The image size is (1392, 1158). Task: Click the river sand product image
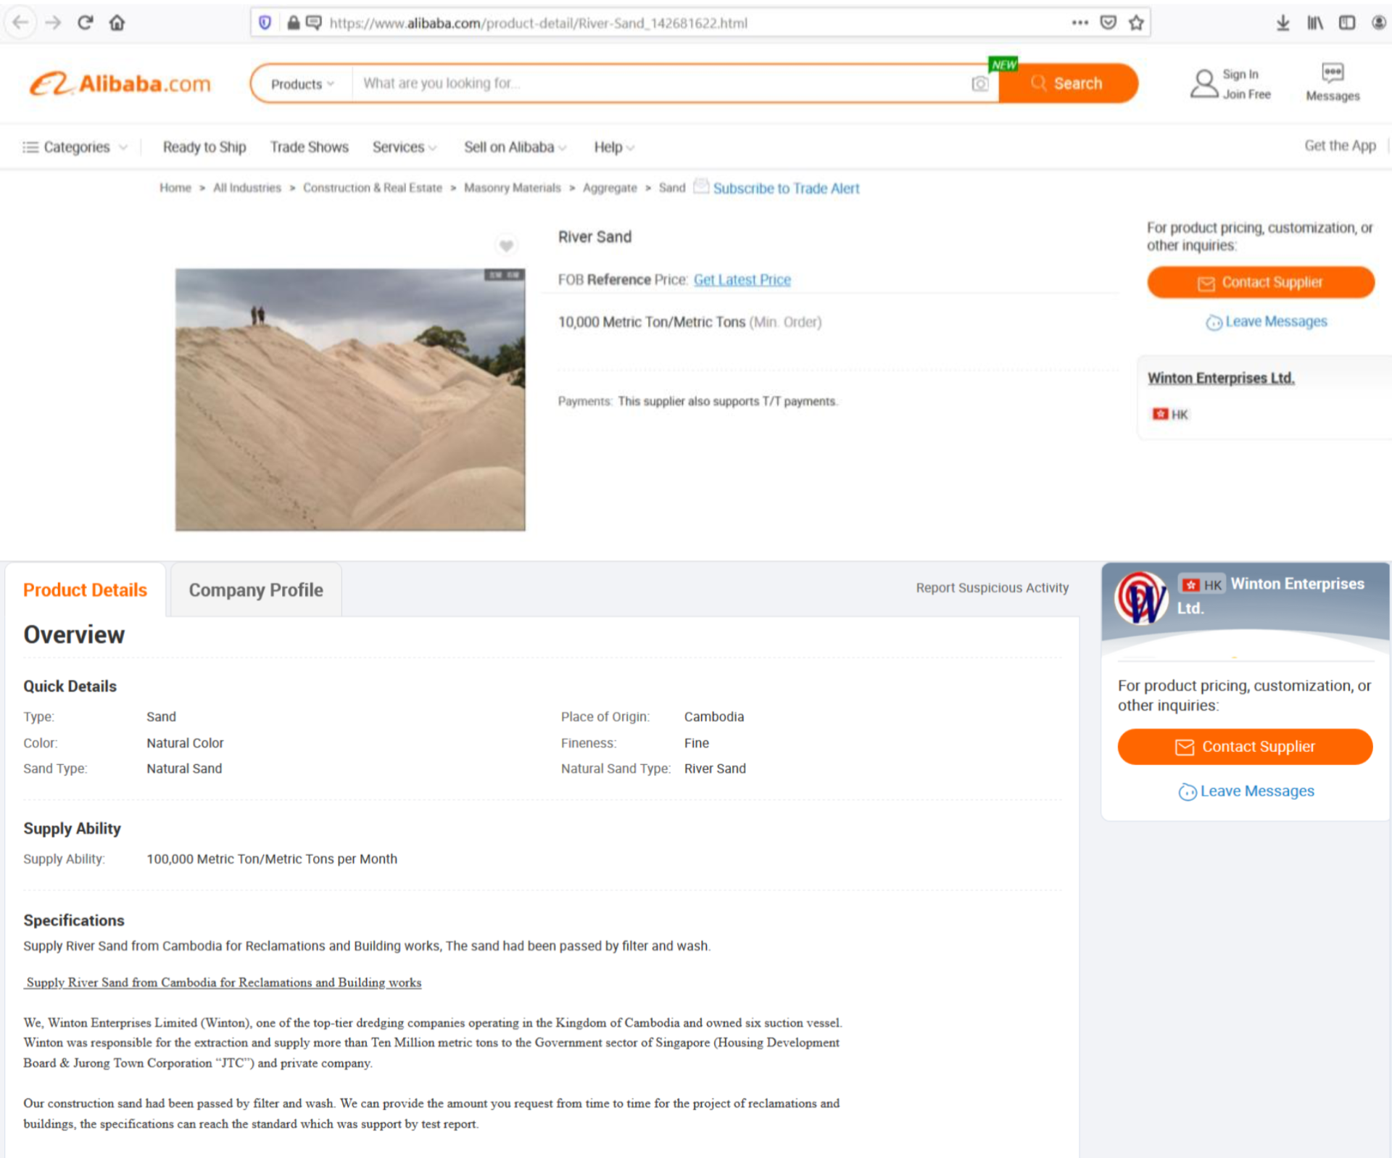(350, 400)
